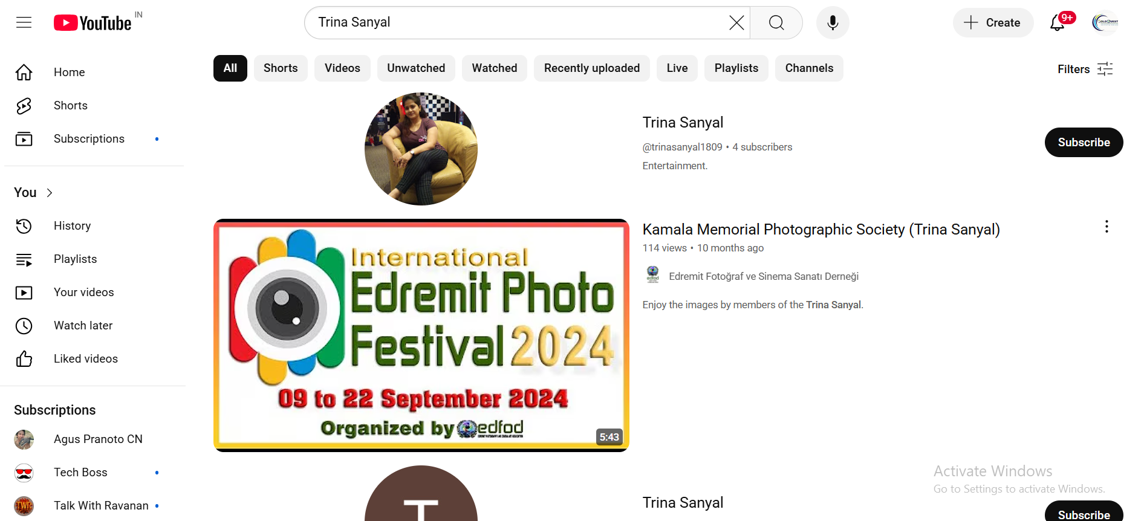
Task: Open Edremit Fotoğraf ve Sinema Sanatı Derneği channel
Action: (764, 276)
